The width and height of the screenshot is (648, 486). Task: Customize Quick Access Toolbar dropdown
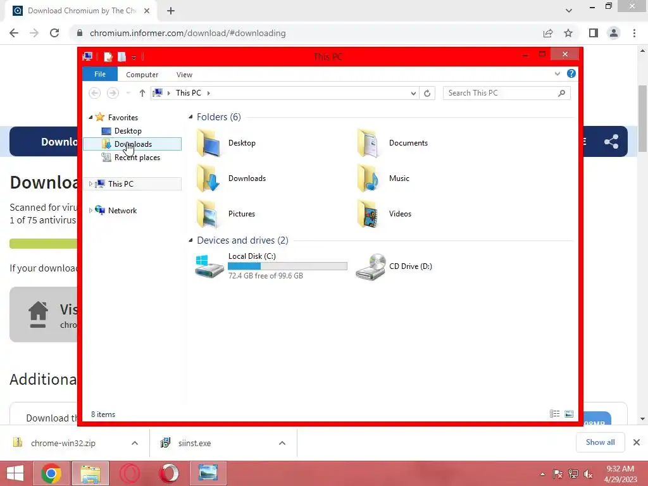click(x=134, y=58)
